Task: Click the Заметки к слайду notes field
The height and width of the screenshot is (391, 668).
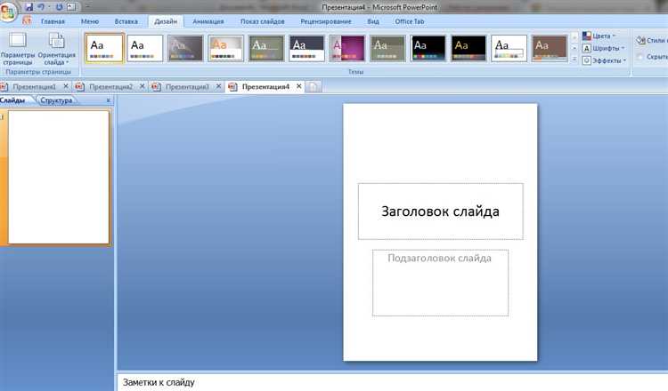Action: click(393, 382)
